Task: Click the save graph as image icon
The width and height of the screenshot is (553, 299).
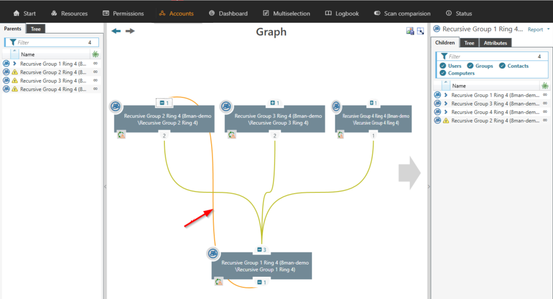Action: click(x=410, y=31)
